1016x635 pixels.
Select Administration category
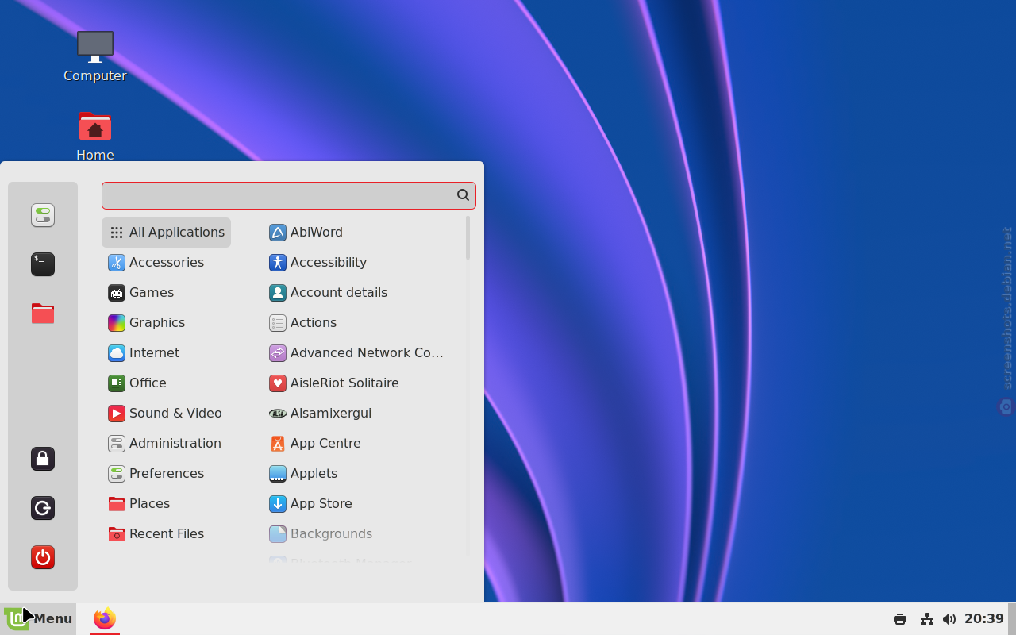167,444
